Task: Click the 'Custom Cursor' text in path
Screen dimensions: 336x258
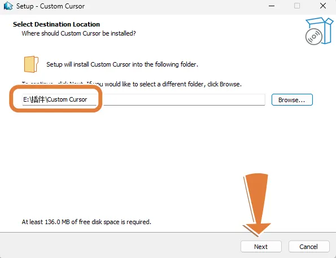Action: [x=67, y=99]
